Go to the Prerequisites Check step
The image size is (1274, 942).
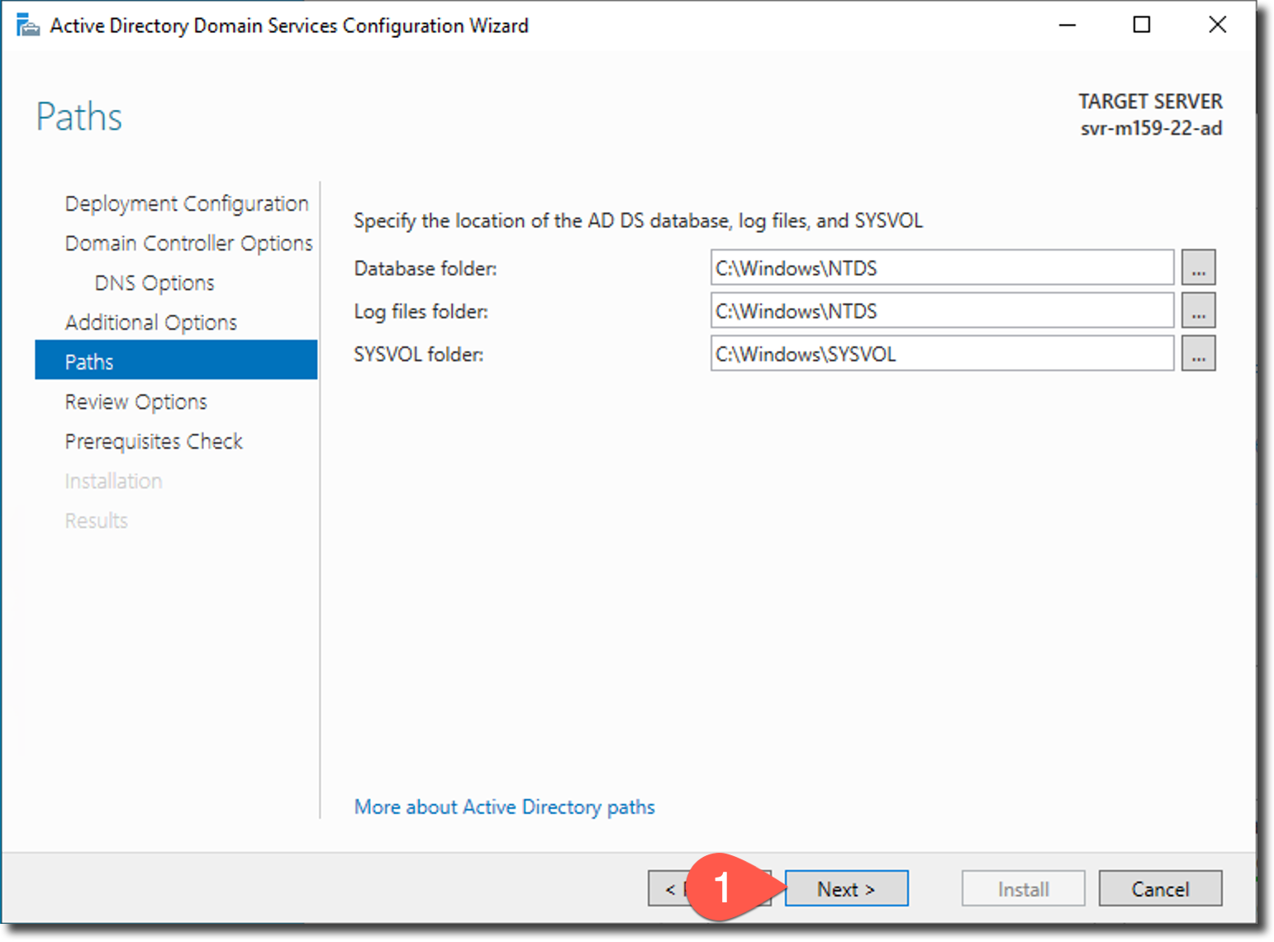point(154,441)
